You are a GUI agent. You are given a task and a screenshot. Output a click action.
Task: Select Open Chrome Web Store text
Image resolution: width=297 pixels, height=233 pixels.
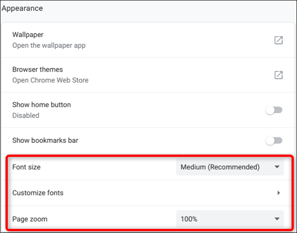pos(50,80)
